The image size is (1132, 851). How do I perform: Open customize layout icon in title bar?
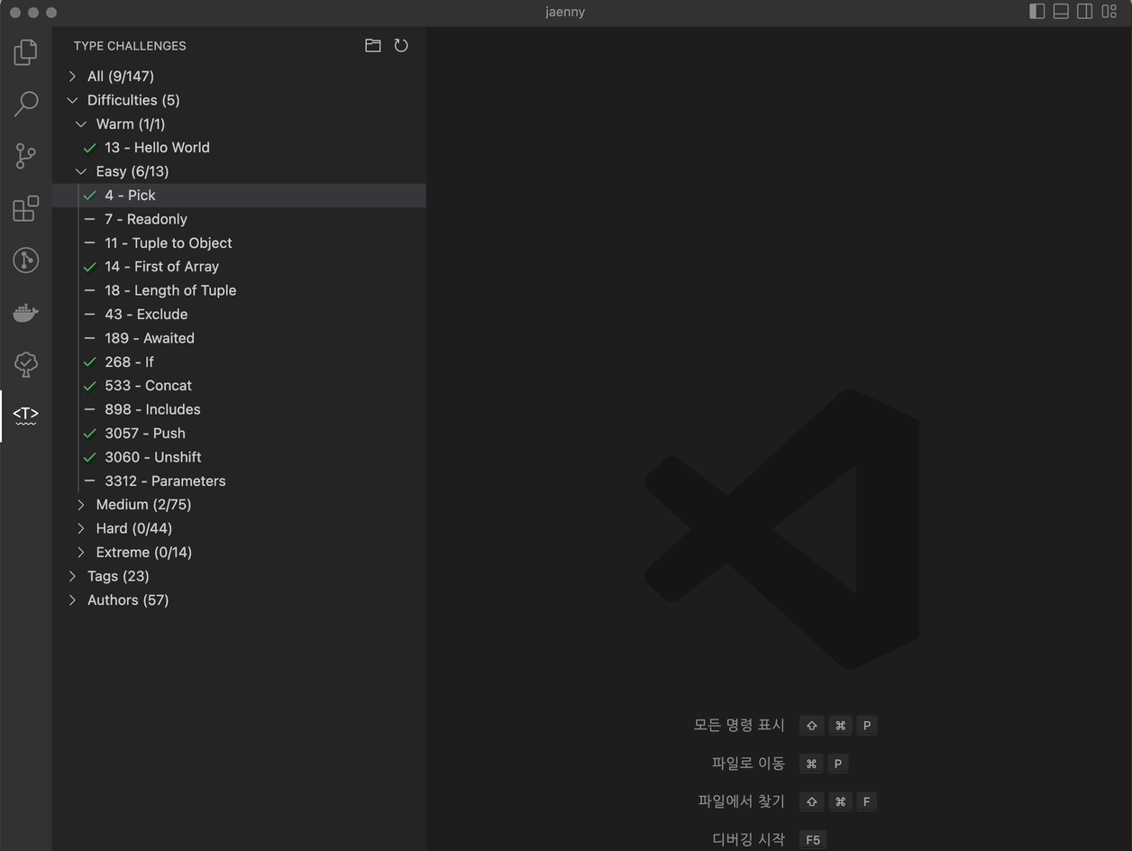1109,12
